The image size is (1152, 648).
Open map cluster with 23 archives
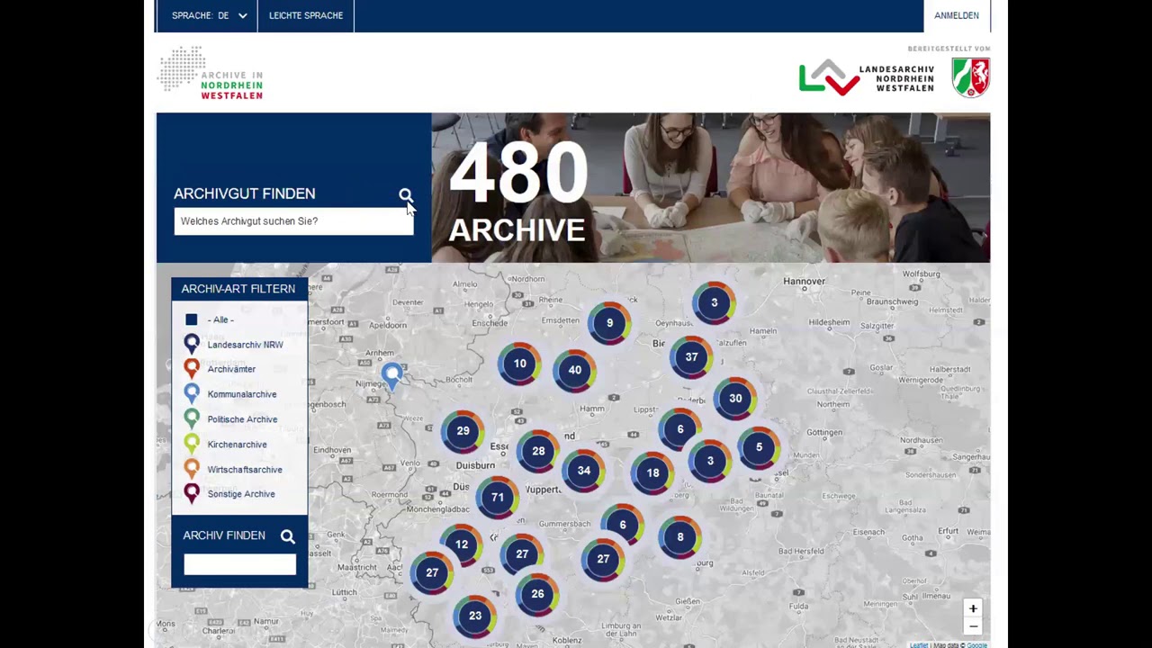475,616
